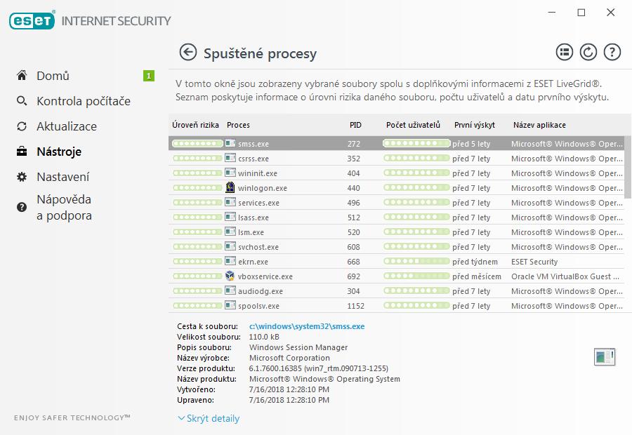The width and height of the screenshot is (632, 435).
Task: Click the green notification badge on Domů
Action: tap(149, 76)
